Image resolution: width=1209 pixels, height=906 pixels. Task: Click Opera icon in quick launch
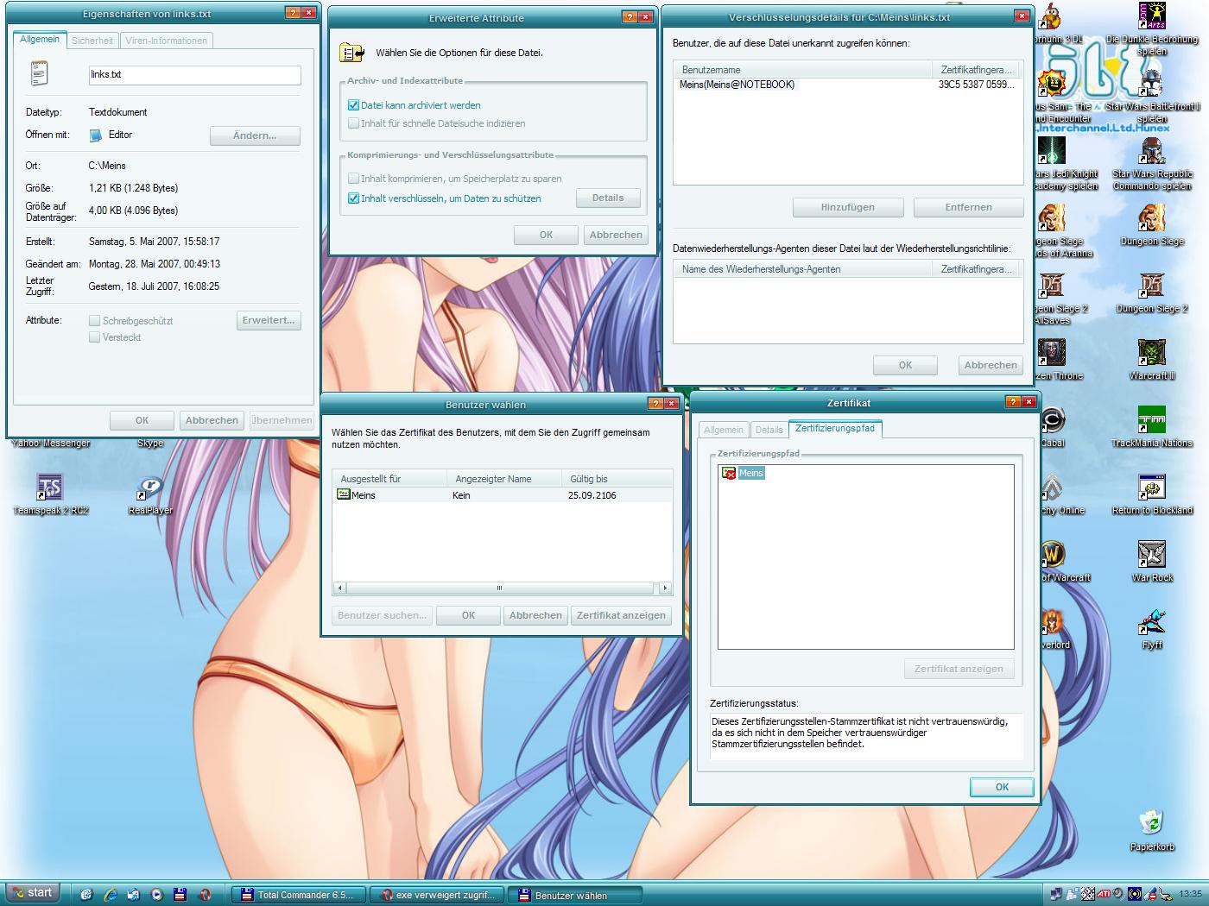(205, 894)
